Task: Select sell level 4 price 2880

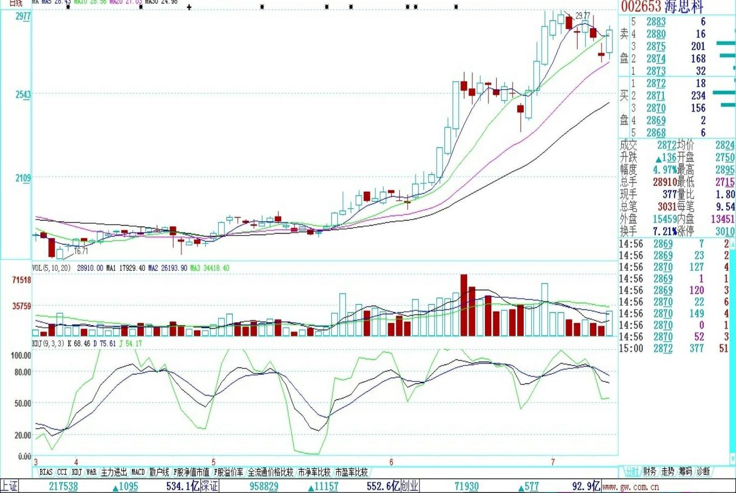Action: coord(656,34)
